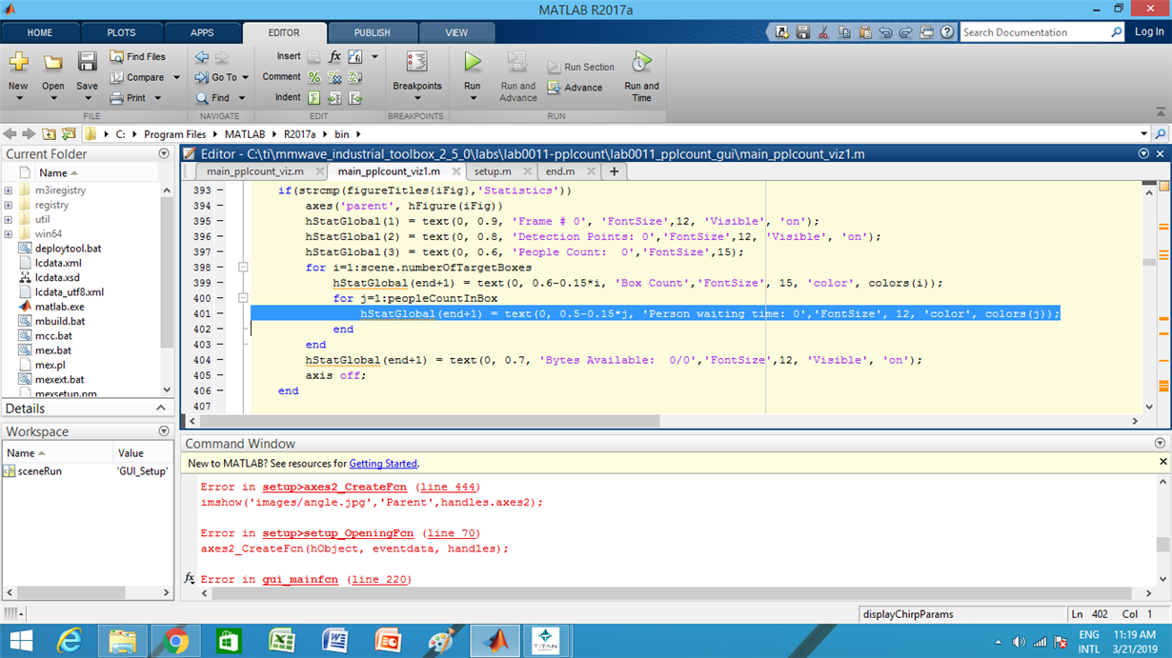Click the Increase Indent icon

[334, 98]
